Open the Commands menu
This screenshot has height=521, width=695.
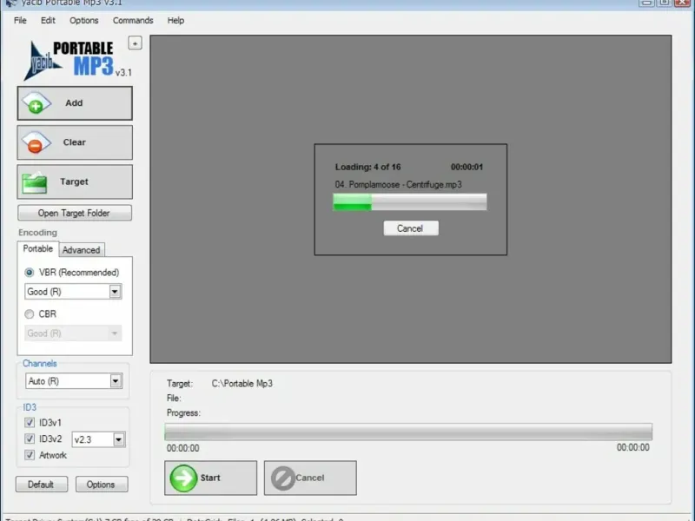133,20
